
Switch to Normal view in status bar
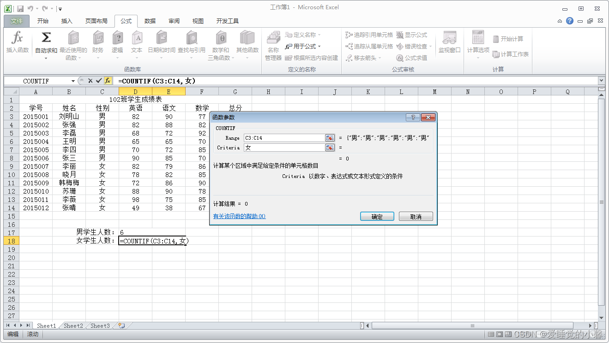pyautogui.click(x=492, y=334)
